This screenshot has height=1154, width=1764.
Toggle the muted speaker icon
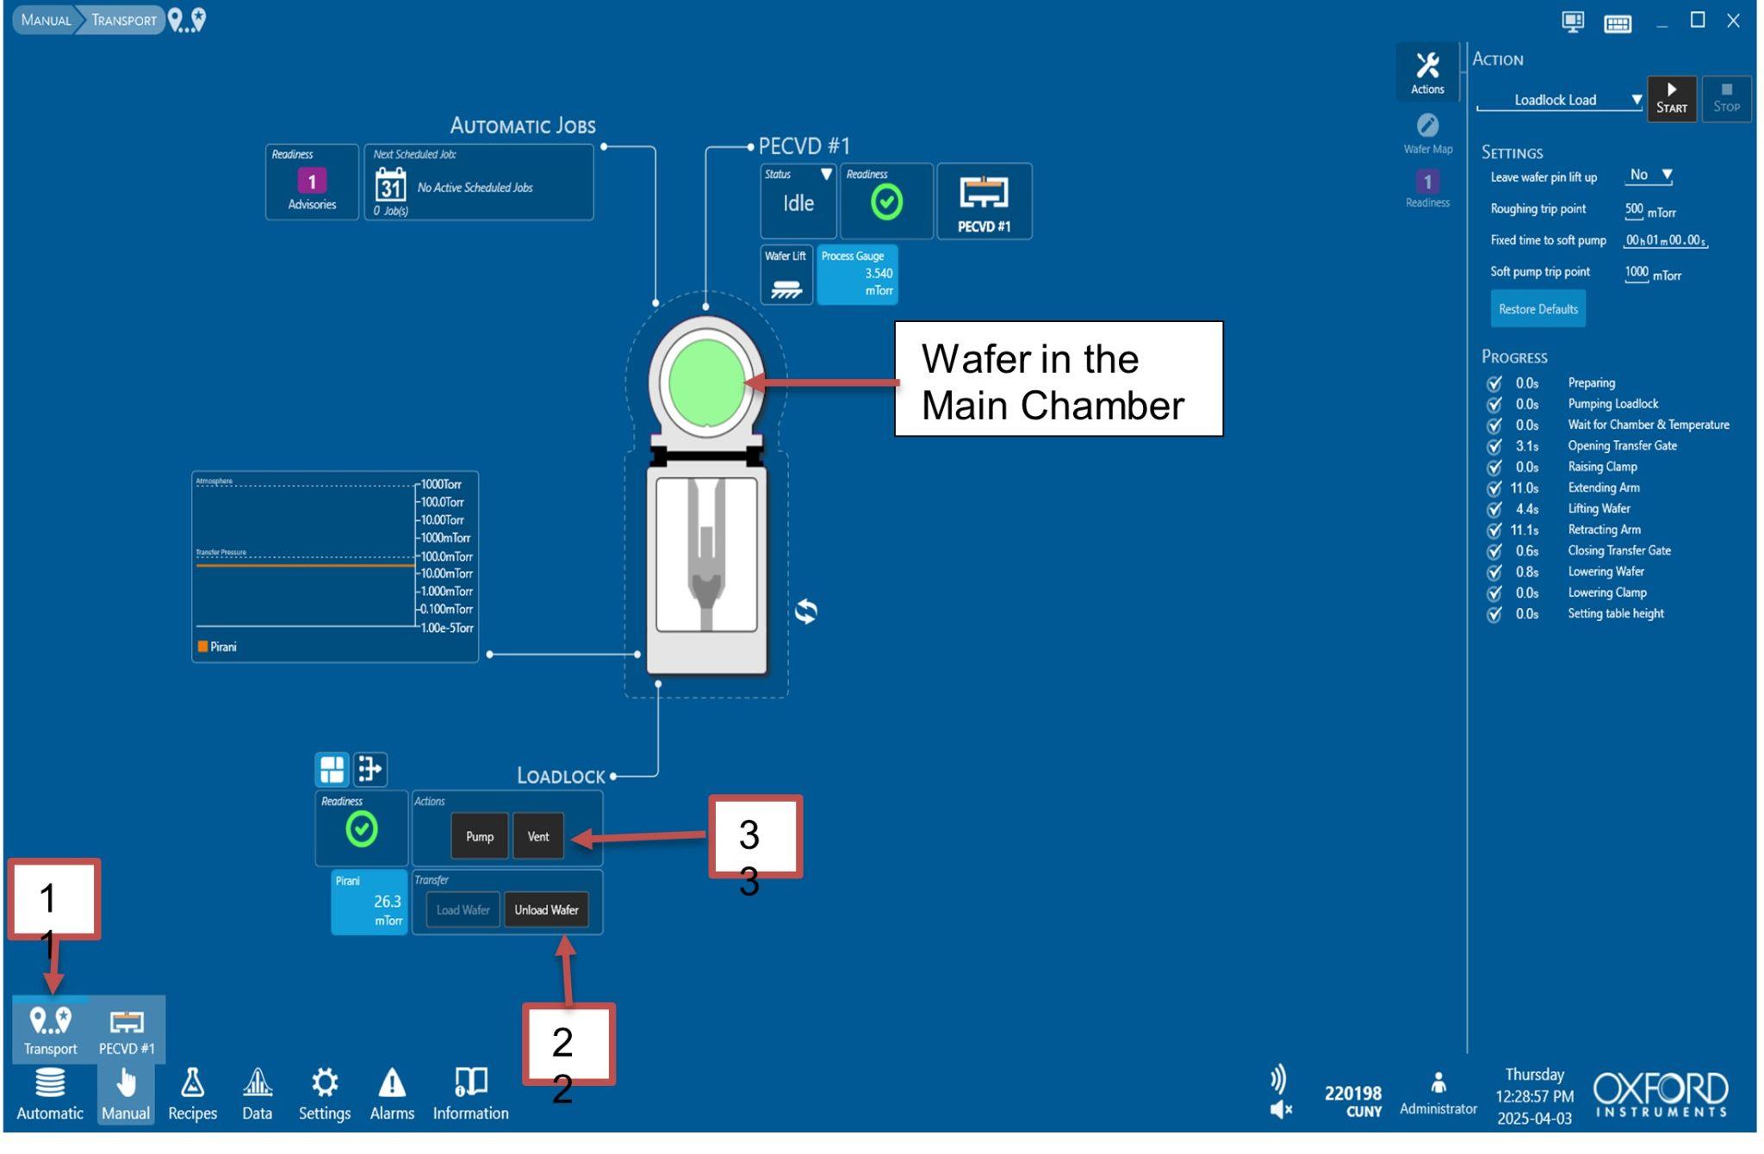tap(1281, 1109)
